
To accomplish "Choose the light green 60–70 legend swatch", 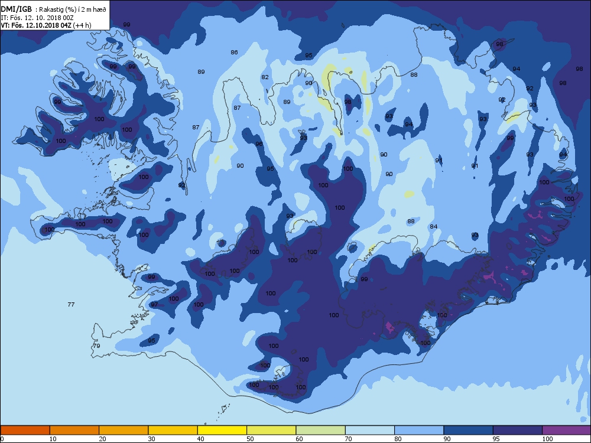I will point(321,430).
